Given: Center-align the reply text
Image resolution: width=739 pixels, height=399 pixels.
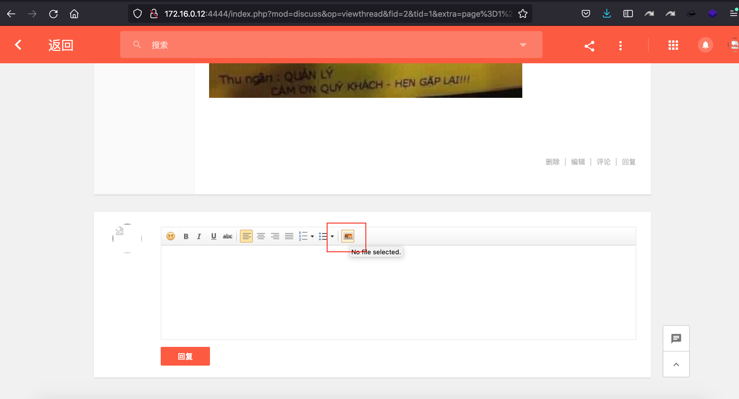Looking at the screenshot, I should [261, 236].
